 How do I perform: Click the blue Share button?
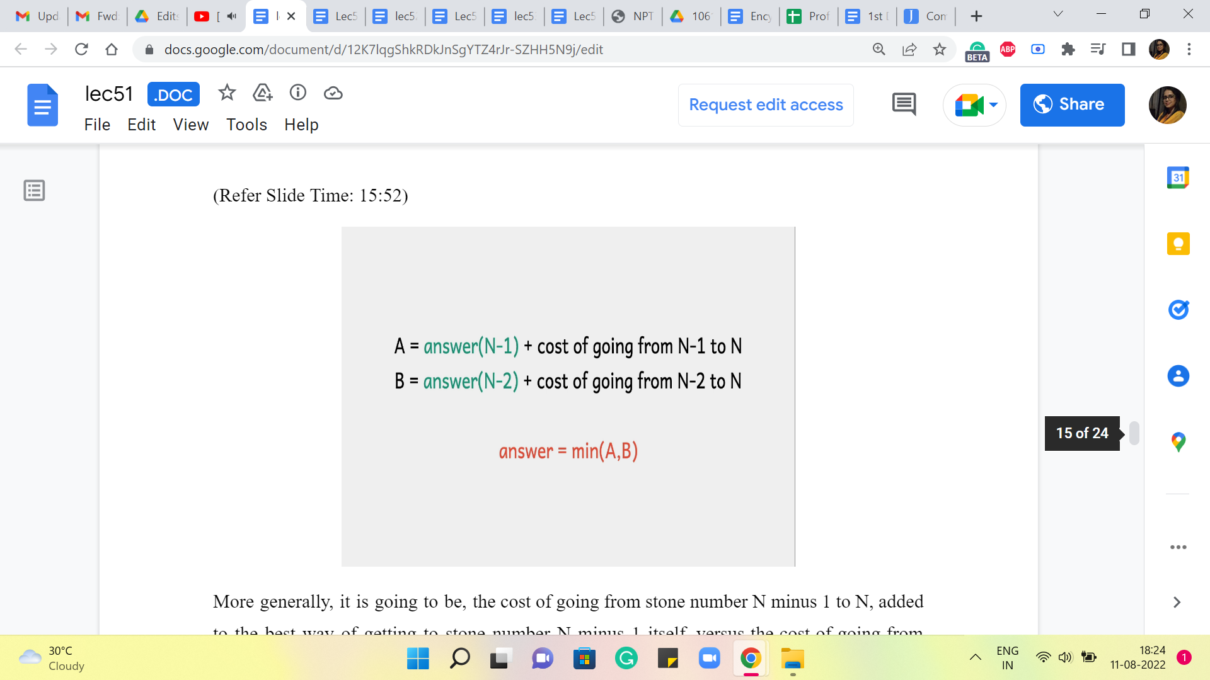click(x=1071, y=105)
